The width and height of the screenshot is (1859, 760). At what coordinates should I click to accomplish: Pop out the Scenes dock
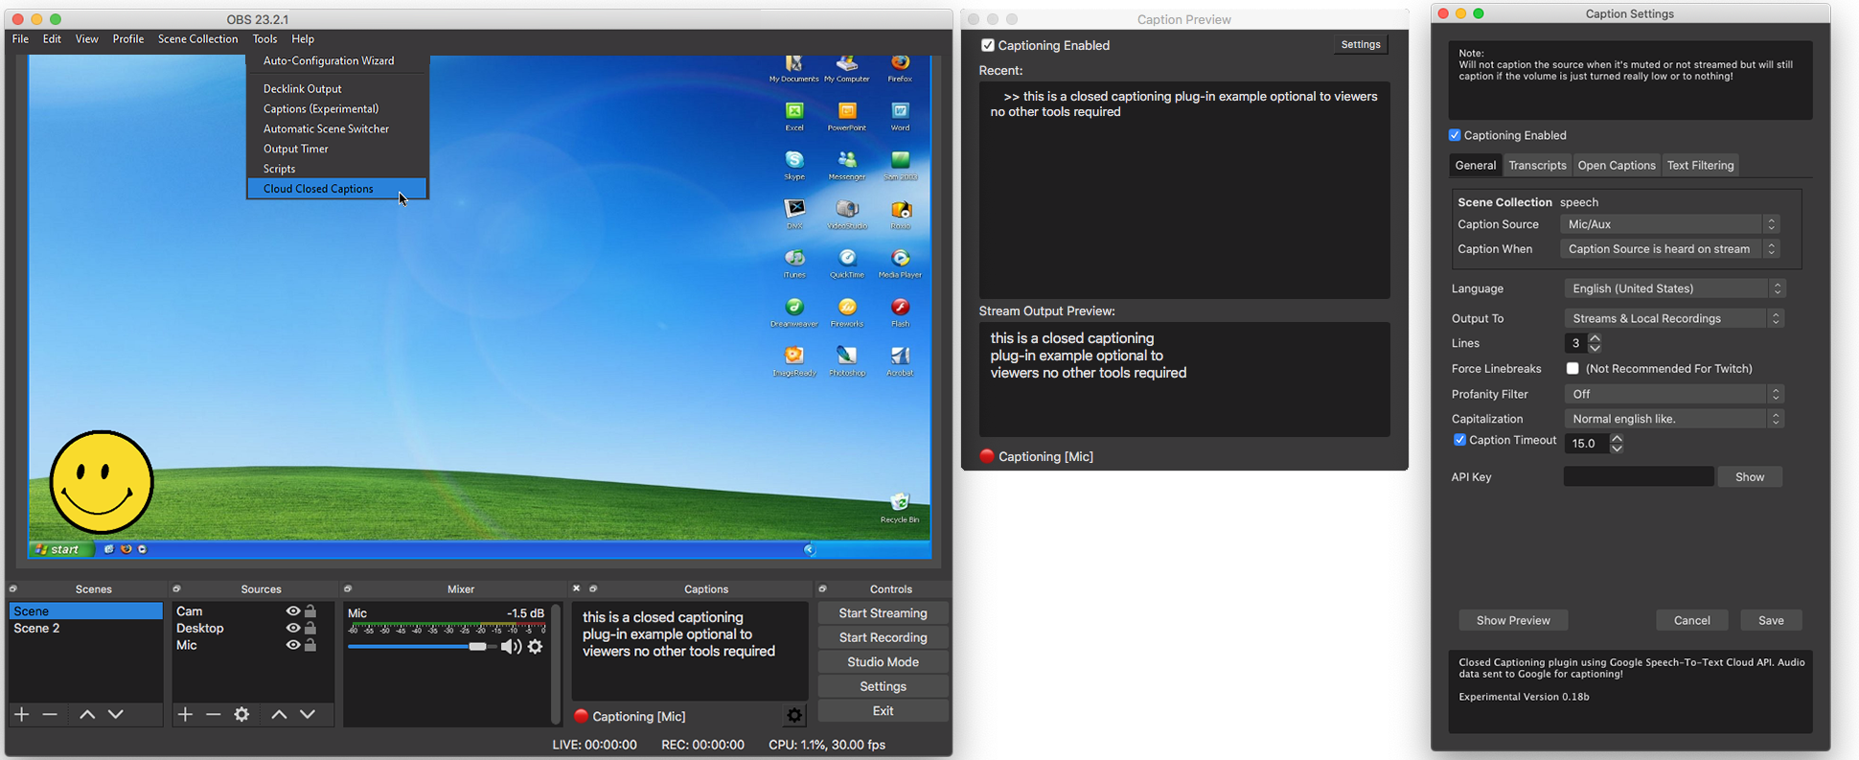point(13,588)
